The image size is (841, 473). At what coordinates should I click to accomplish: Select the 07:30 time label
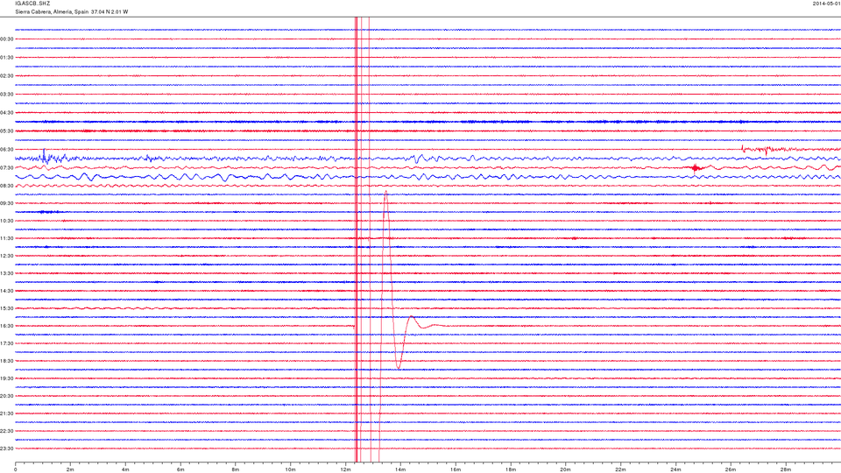[7, 168]
